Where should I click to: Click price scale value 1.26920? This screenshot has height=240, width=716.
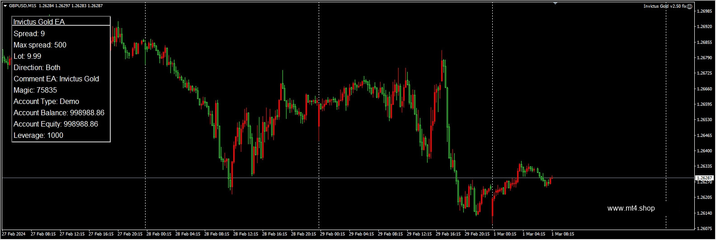[x=705, y=27]
